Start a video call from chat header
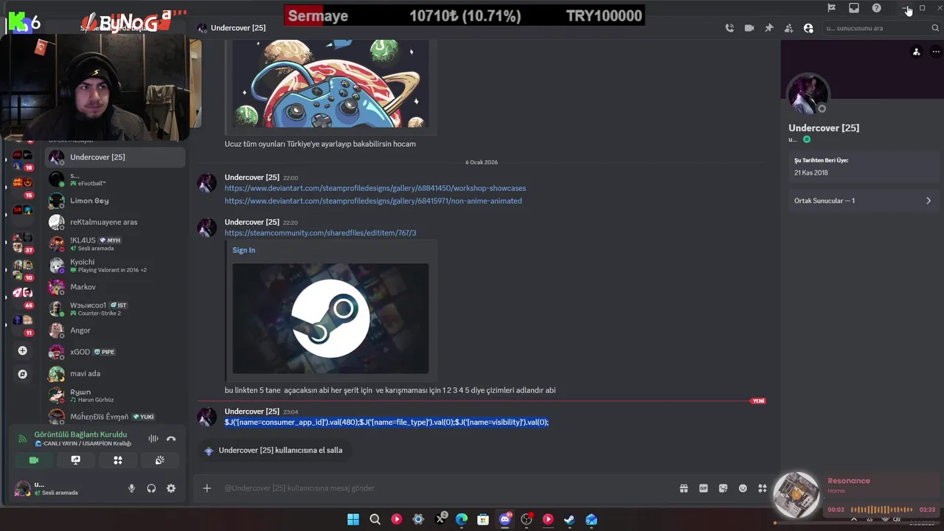 (749, 28)
